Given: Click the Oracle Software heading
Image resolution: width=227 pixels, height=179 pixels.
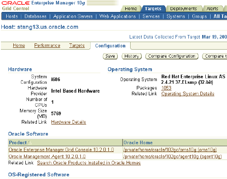Looking at the screenshot, I should coord(28,134).
